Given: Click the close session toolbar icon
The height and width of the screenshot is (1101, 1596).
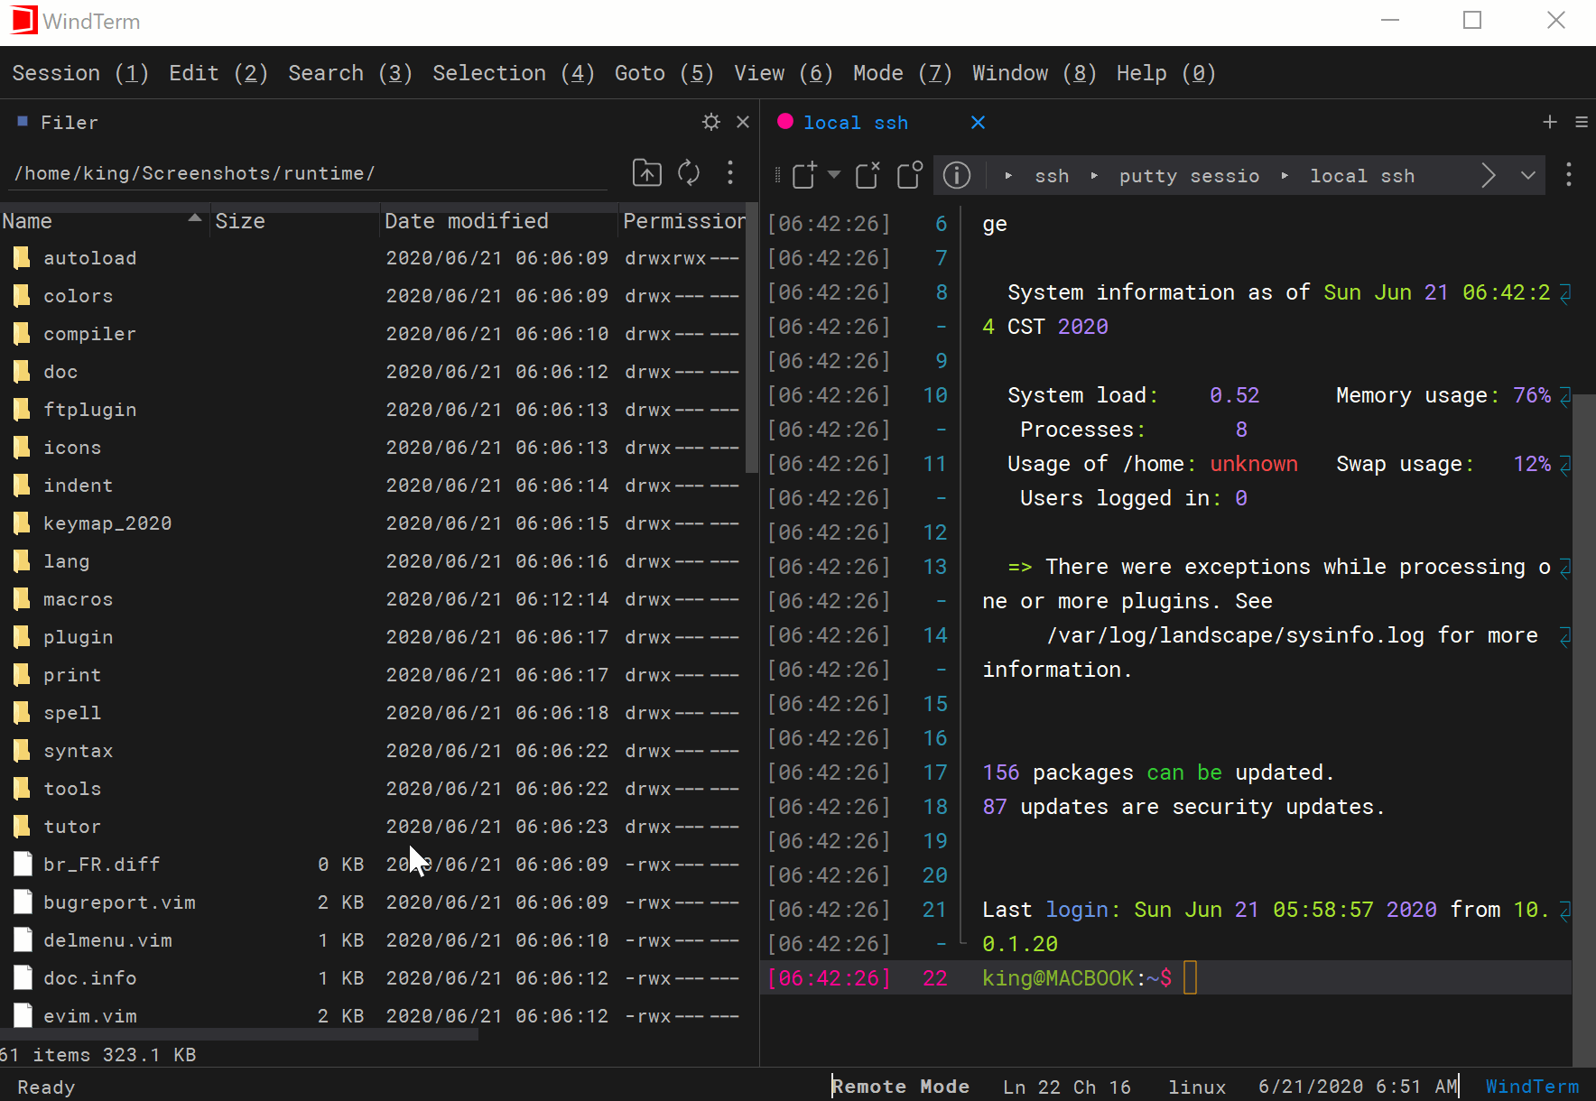Looking at the screenshot, I should (868, 175).
